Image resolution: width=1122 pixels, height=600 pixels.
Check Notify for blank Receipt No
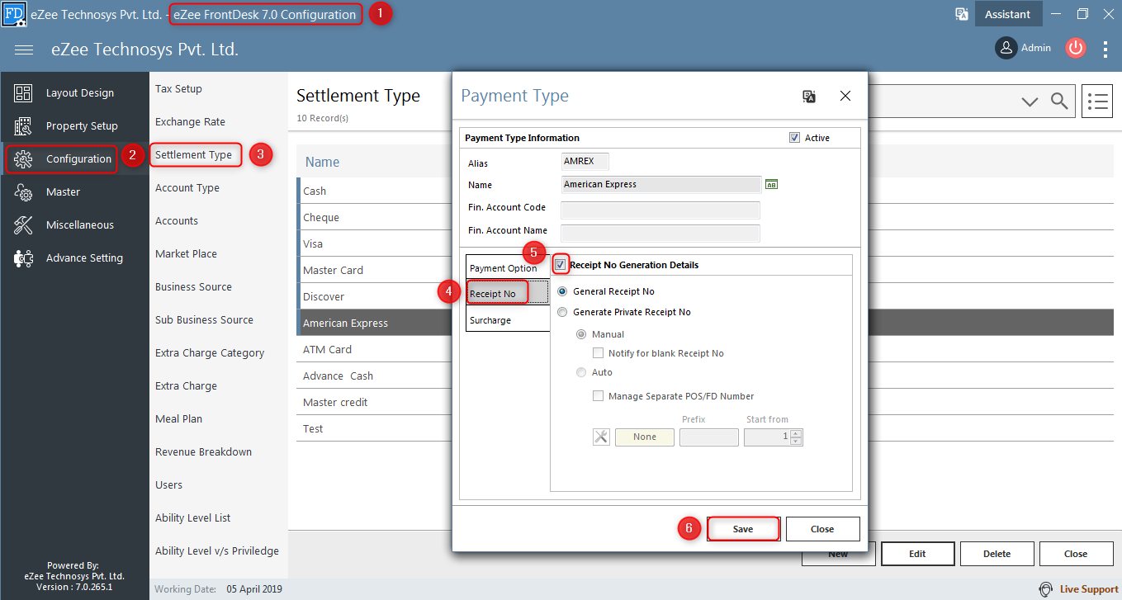[x=599, y=353]
